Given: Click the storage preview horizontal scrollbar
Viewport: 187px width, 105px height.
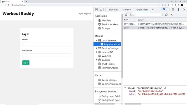Looking at the screenshot, I should point(133,104).
